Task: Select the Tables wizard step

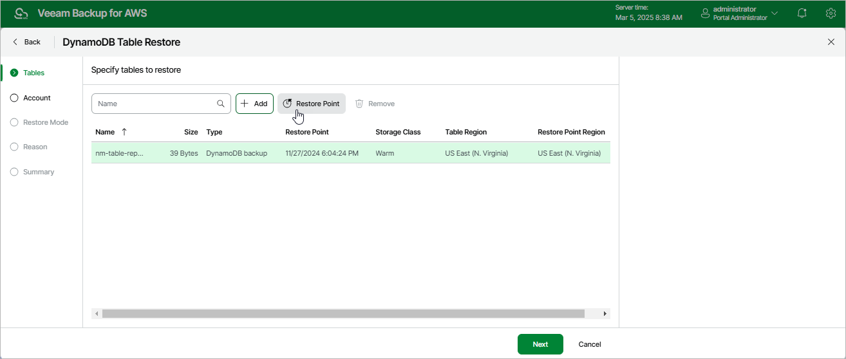Action: 33,73
